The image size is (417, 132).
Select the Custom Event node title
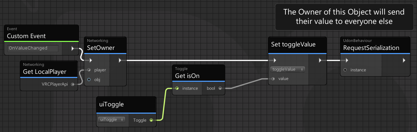(x=26, y=36)
